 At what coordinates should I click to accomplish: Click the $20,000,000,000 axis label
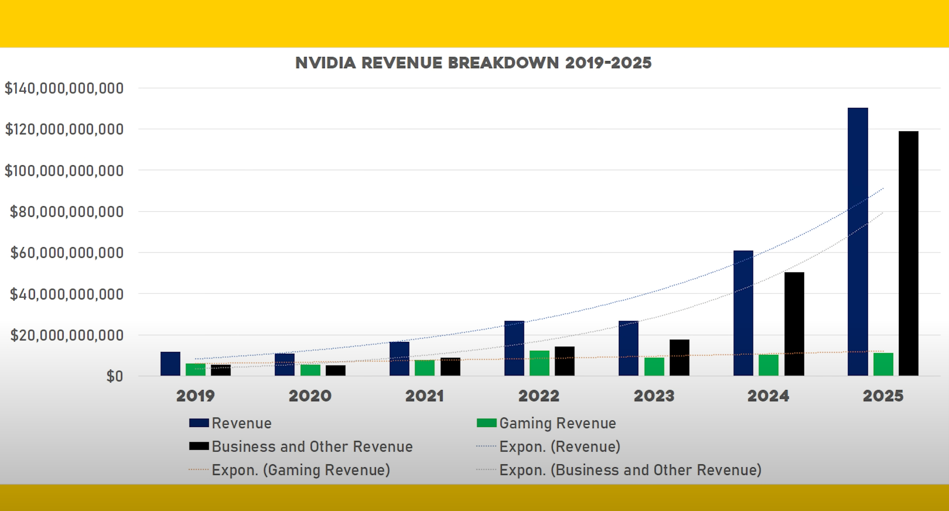click(x=67, y=335)
